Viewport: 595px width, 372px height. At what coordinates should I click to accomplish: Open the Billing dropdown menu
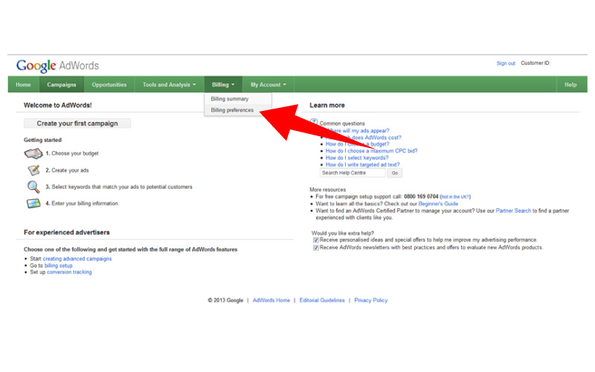click(223, 85)
